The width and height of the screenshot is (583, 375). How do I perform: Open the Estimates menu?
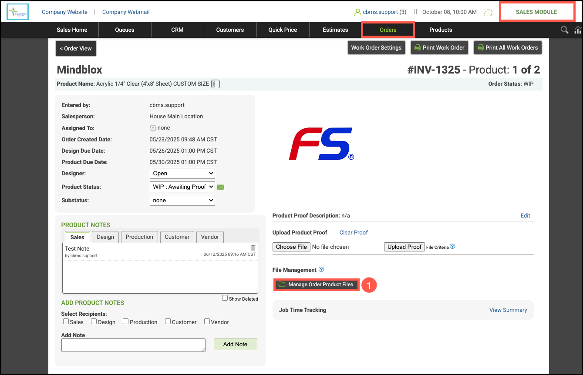335,30
